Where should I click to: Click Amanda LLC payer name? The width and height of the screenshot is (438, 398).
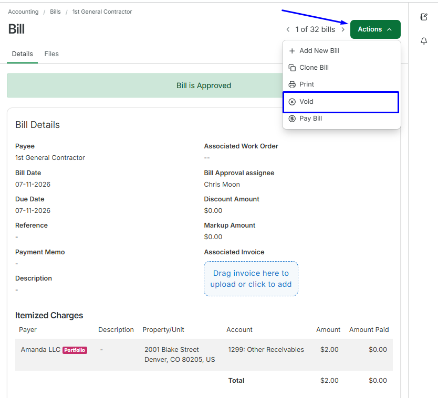[x=40, y=349]
